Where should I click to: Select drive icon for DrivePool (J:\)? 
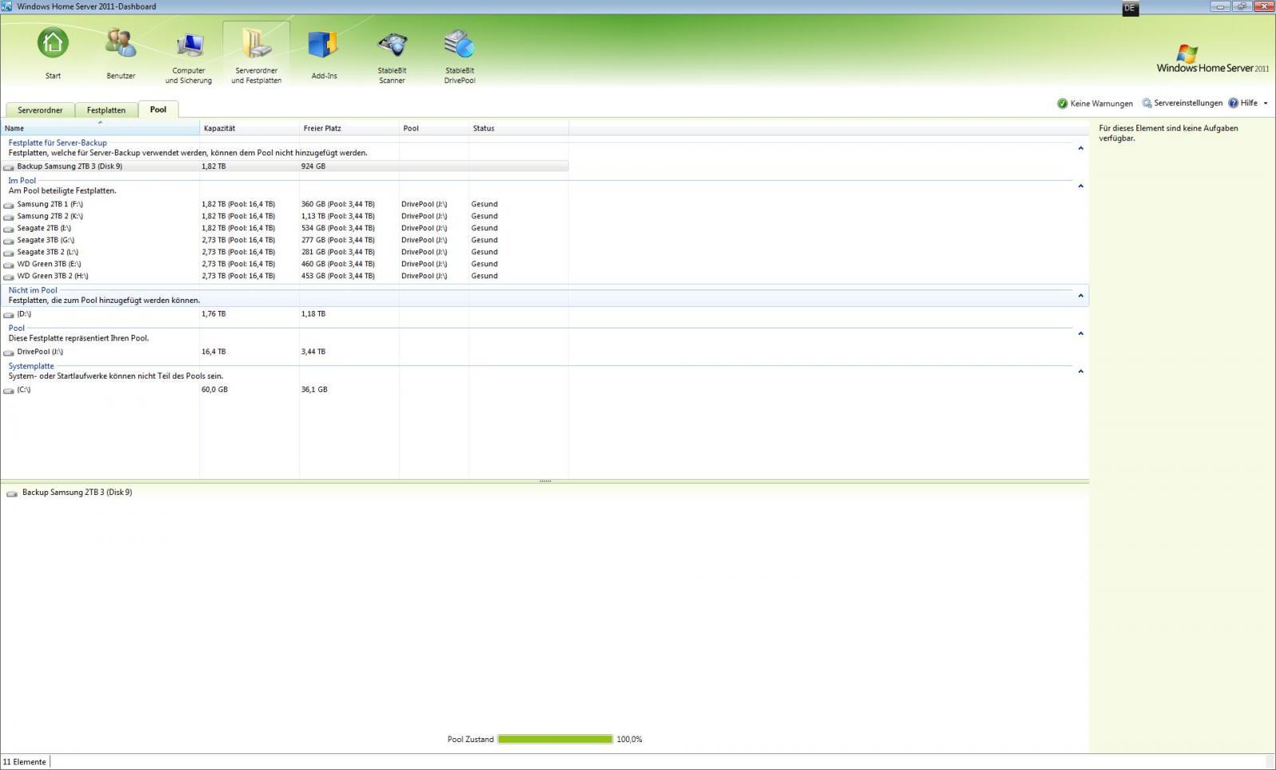pos(9,352)
